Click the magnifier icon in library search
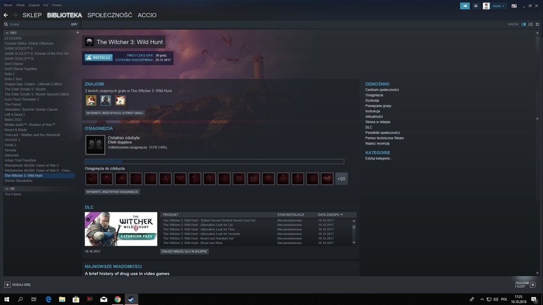 [6, 24]
